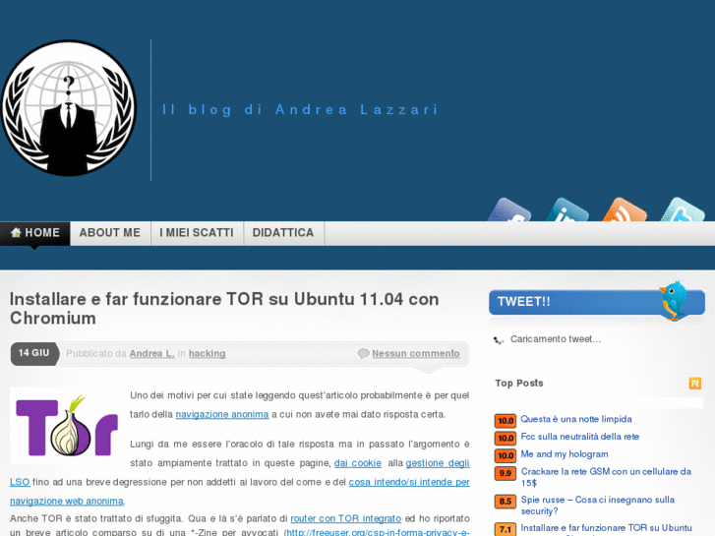Click the Tor onion logo image

[x=67, y=426]
